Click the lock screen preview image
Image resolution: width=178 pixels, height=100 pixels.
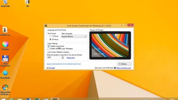pyautogui.click(x=110, y=45)
